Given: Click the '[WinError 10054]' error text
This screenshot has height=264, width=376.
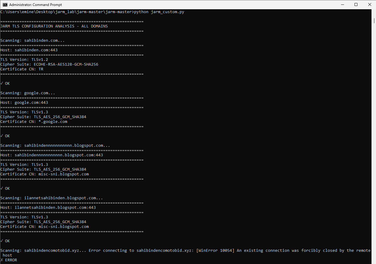Looking at the screenshot, I should click(215, 251).
